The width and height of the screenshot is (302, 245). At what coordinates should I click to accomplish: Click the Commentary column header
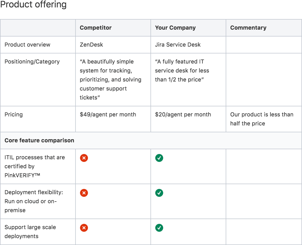pos(248,28)
